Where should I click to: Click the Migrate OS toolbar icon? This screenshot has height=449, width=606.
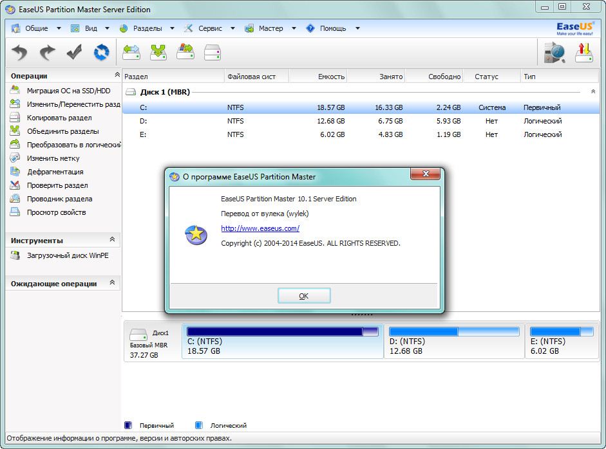(x=185, y=52)
